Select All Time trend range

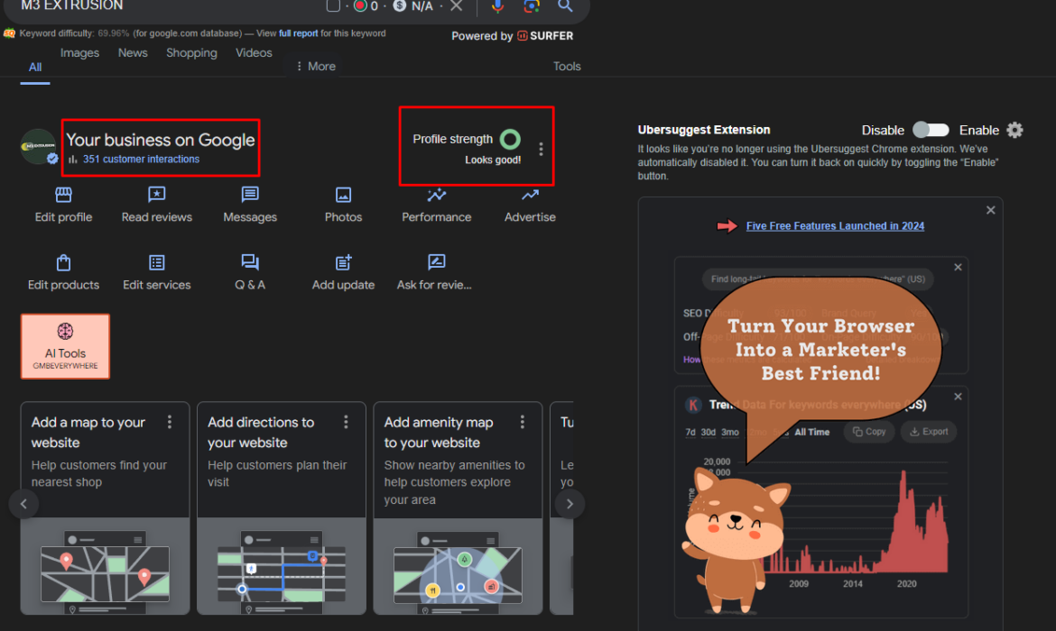click(x=811, y=433)
